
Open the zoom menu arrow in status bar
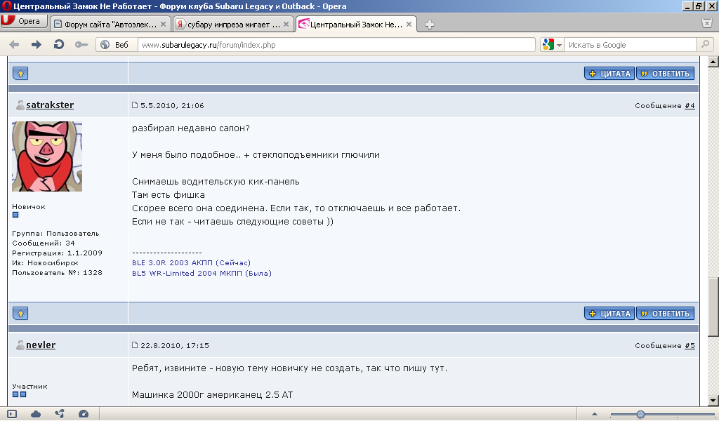point(594,414)
